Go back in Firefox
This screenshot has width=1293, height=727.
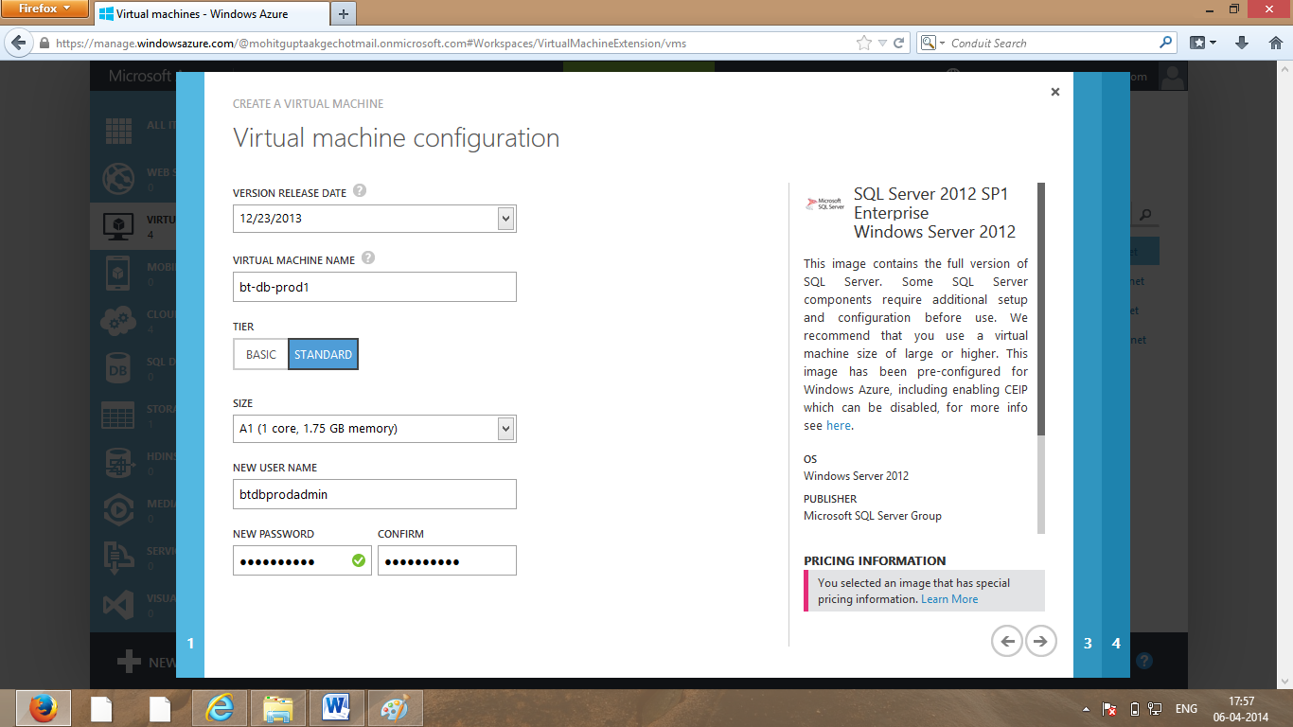pyautogui.click(x=18, y=43)
